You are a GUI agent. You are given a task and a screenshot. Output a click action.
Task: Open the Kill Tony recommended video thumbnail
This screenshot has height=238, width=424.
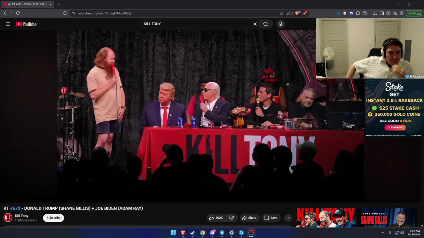pyautogui.click(x=325, y=218)
